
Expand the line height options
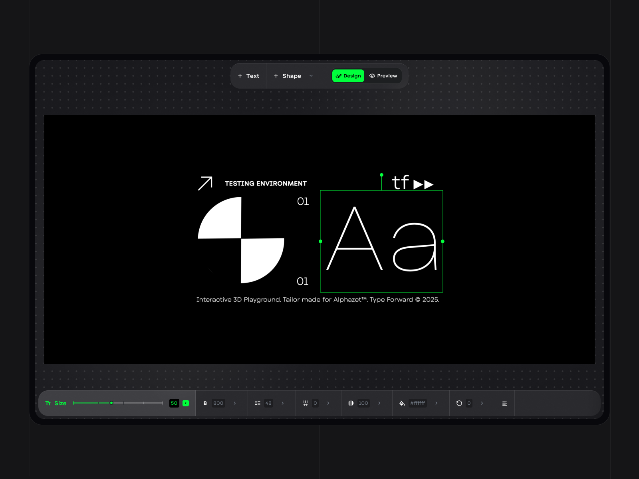pos(283,403)
